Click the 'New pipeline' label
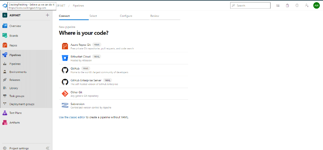323x150 pixels. pyautogui.click(x=67, y=27)
